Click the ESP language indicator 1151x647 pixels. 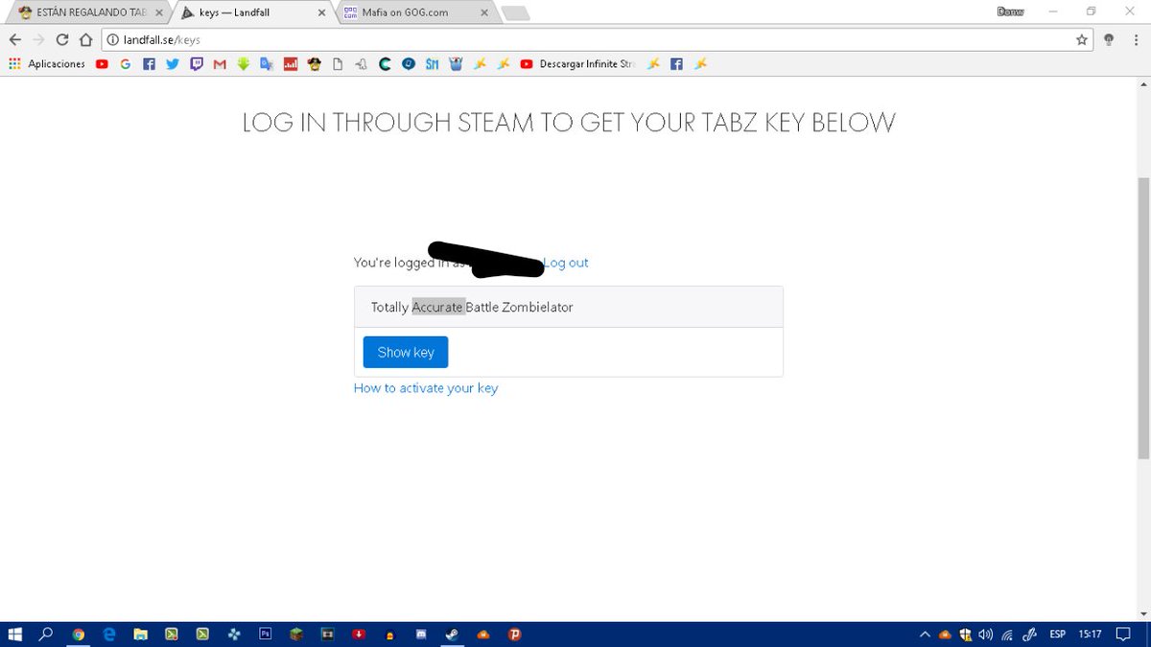tap(1057, 634)
